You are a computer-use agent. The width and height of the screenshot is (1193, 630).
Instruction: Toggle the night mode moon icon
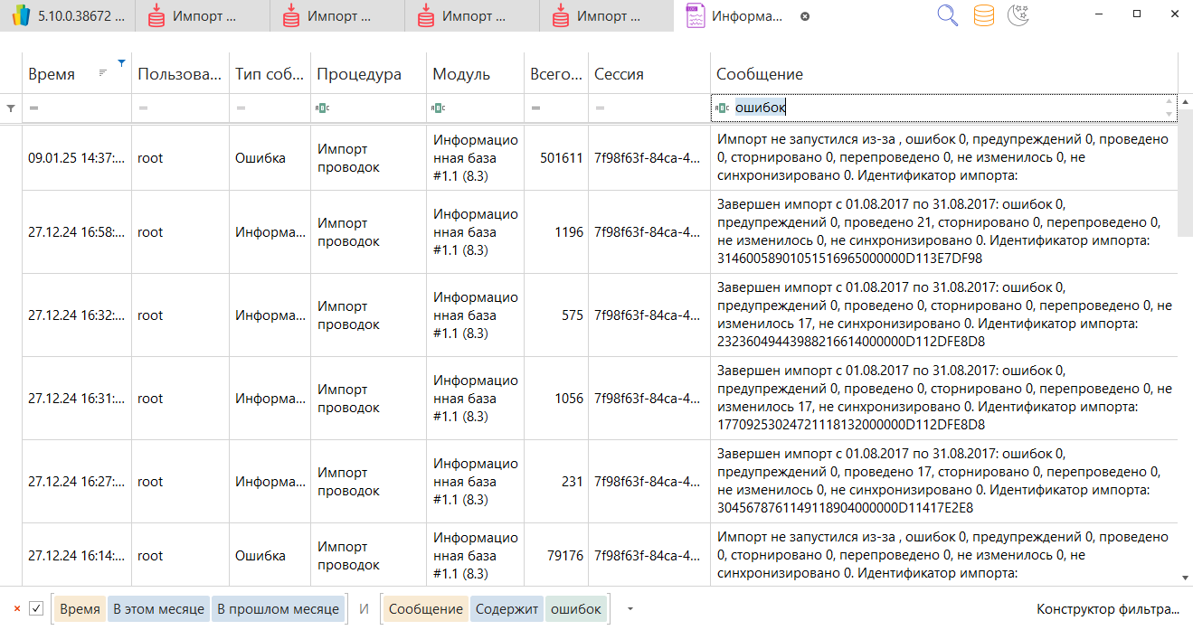click(x=1018, y=15)
